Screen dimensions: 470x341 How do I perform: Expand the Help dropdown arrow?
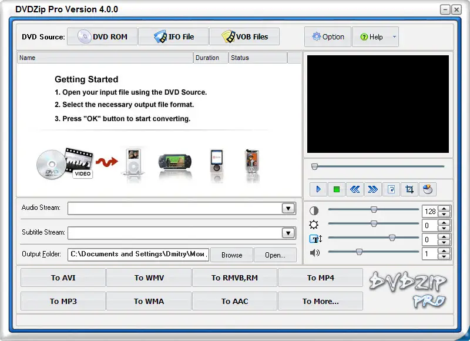(394, 36)
